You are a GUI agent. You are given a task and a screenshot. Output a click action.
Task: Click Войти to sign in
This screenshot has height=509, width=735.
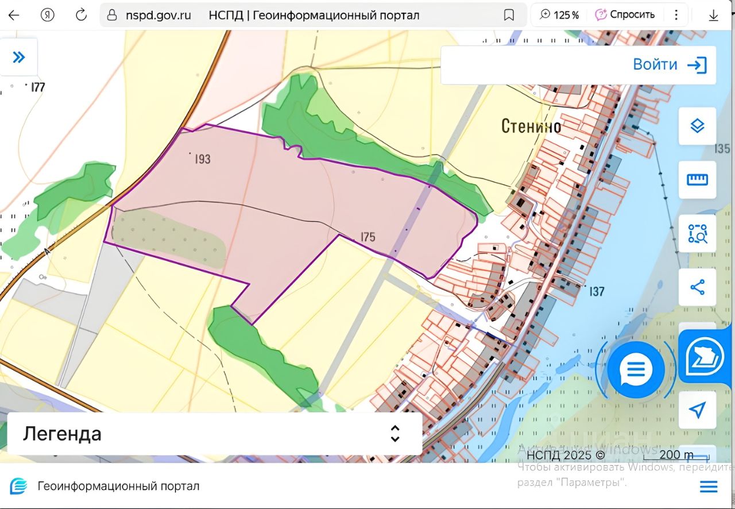point(670,64)
